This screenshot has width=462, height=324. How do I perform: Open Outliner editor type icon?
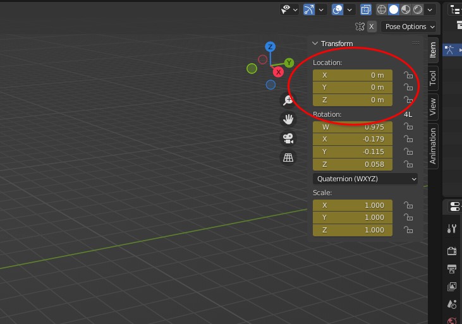[455, 9]
